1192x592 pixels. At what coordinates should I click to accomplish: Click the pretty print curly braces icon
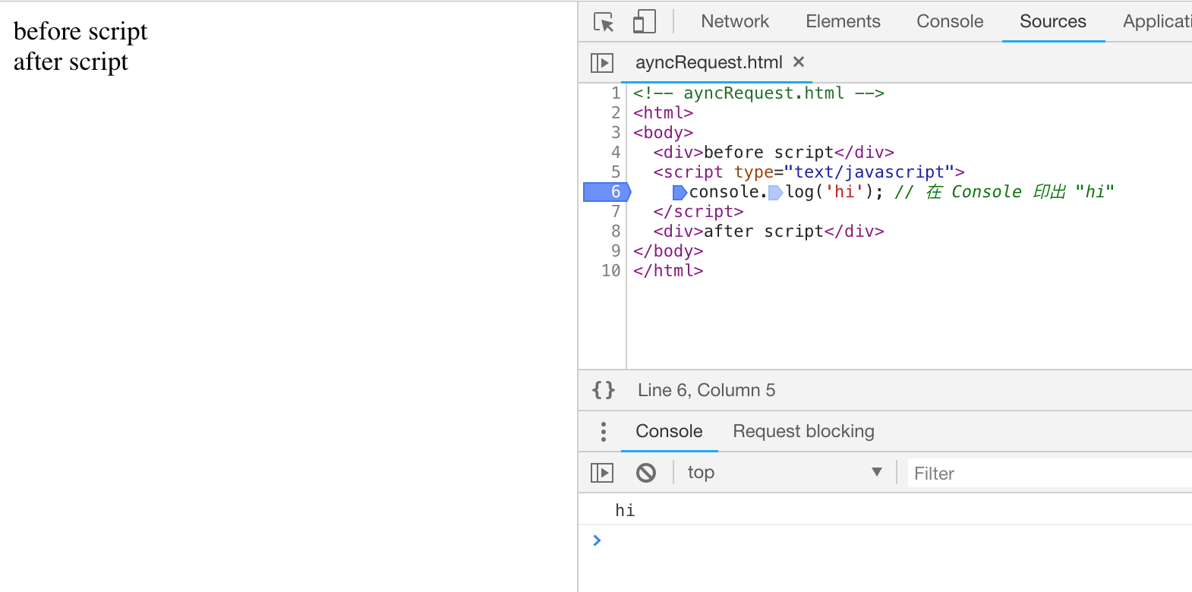[x=604, y=390]
